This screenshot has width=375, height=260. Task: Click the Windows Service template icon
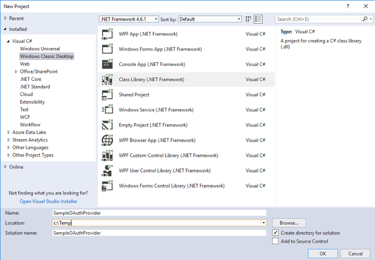107,110
